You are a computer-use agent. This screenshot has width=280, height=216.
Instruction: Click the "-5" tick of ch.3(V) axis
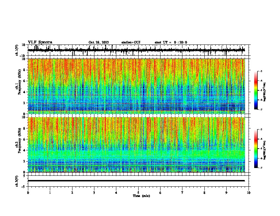point(24,187)
